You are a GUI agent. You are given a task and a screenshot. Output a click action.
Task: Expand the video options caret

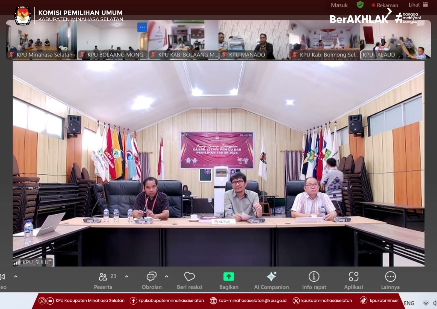coord(16,276)
